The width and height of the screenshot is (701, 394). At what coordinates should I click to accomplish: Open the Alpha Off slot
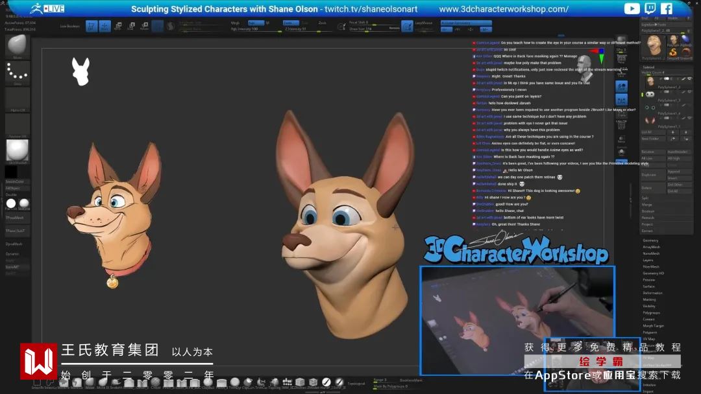(x=18, y=100)
